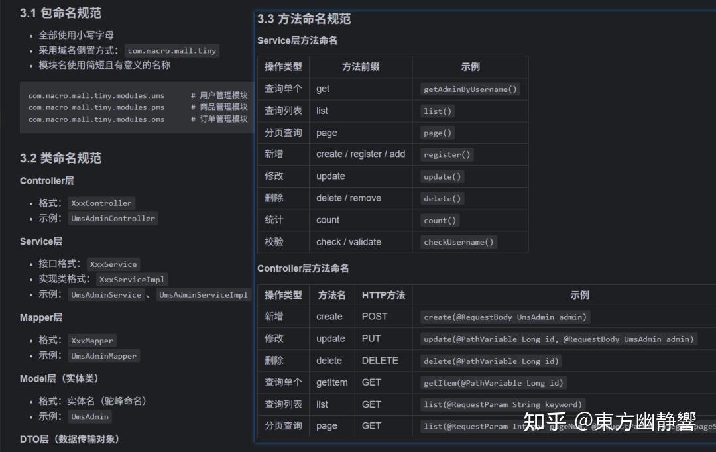The image size is (716, 452).
Task: Click the "方法前缀" column header
Action: coord(361,67)
